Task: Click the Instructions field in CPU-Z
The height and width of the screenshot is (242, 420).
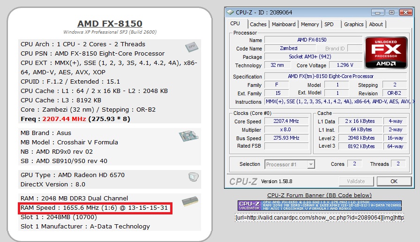Action: pyautogui.click(x=337, y=101)
